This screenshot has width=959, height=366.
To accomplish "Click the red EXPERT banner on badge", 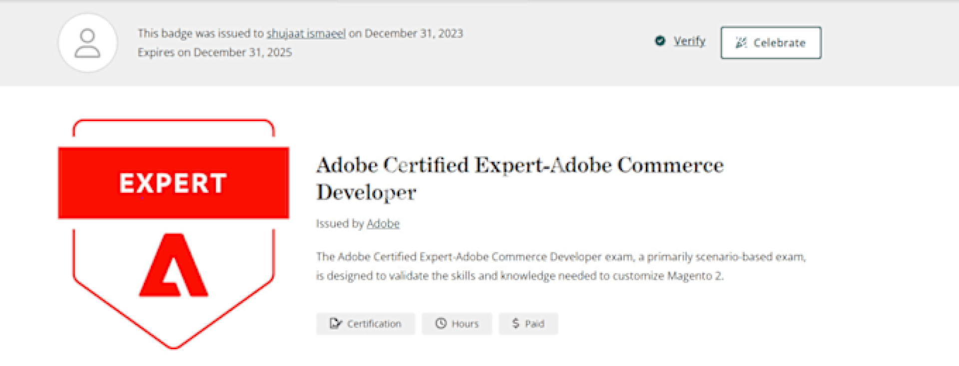I will (173, 183).
